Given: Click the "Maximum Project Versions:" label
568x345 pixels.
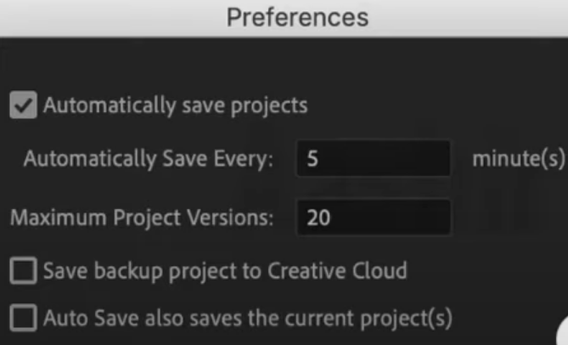Looking at the screenshot, I should (x=142, y=218).
